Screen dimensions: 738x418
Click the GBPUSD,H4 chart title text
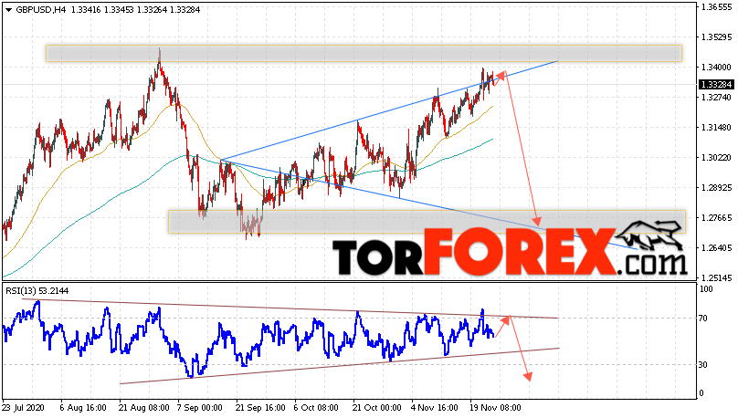[x=41, y=10]
